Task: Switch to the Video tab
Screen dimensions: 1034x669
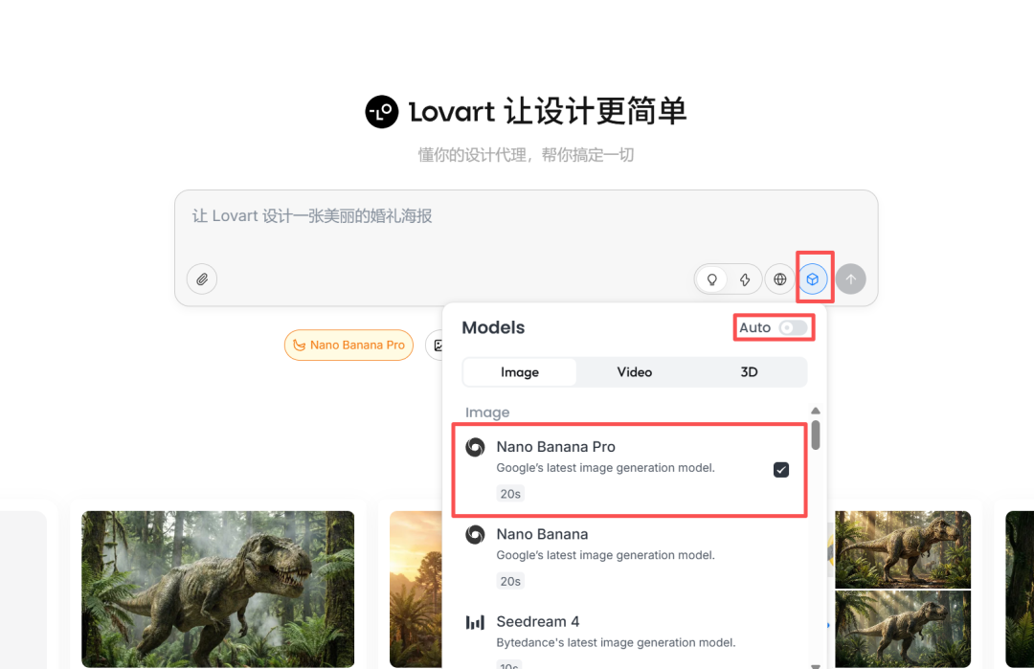Action: pos(634,372)
